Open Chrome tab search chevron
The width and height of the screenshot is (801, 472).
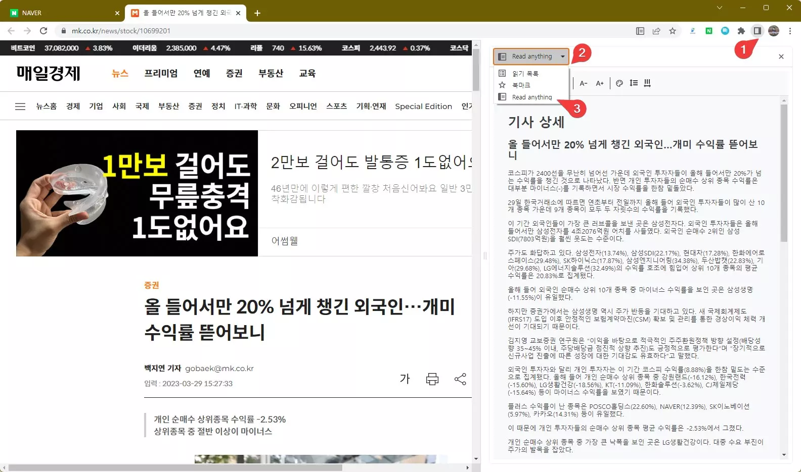click(720, 8)
